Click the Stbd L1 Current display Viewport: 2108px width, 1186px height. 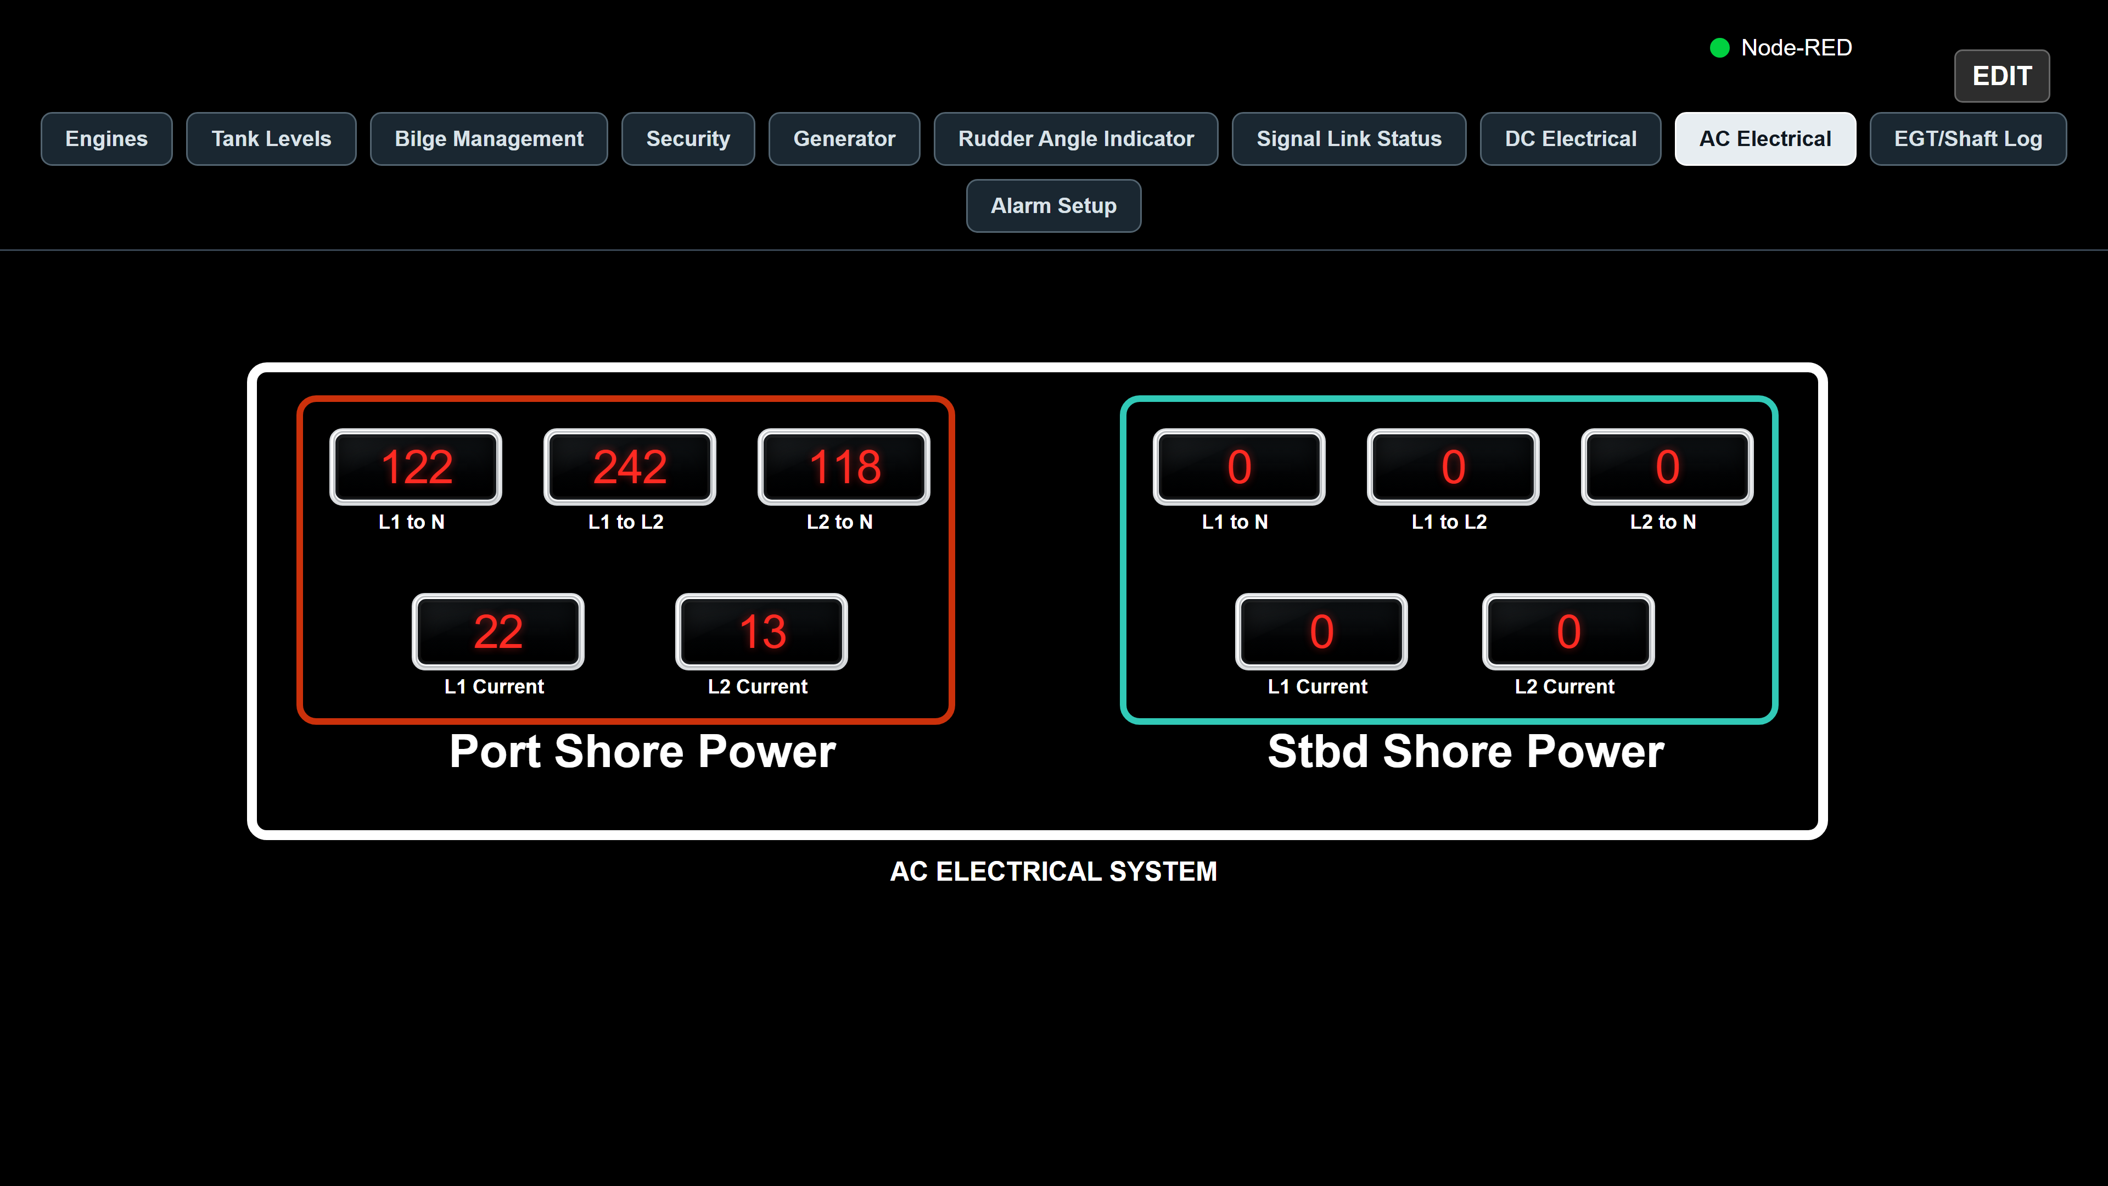pyautogui.click(x=1321, y=631)
